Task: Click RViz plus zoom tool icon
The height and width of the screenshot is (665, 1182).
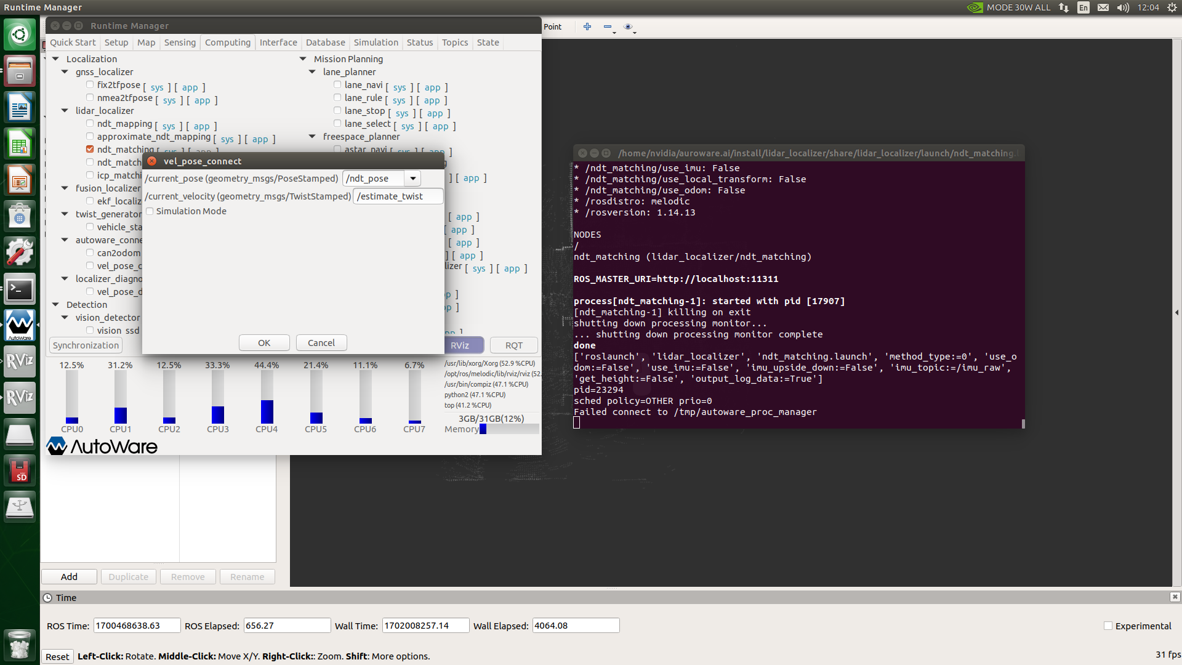Action: (x=587, y=26)
